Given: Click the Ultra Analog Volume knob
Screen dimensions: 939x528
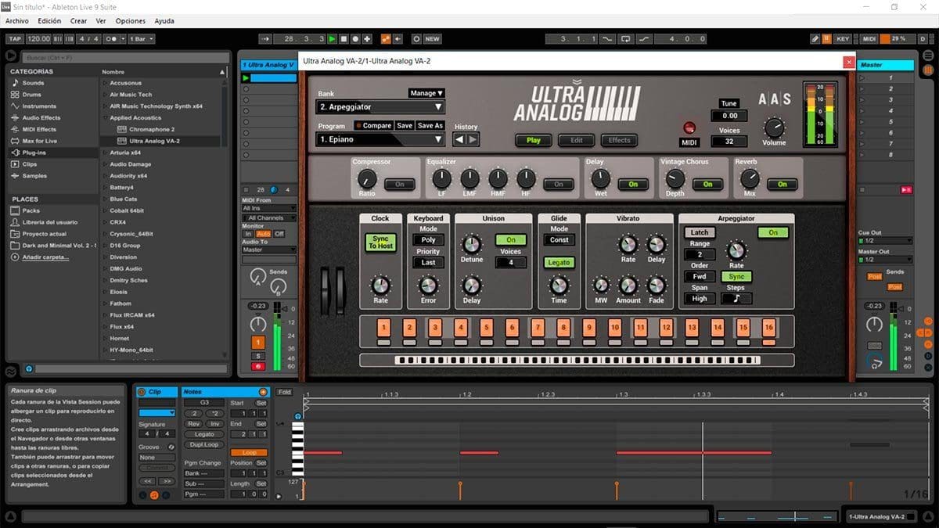Looking at the screenshot, I should tap(774, 127).
